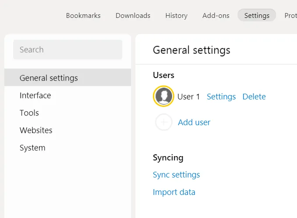Screen dimensions: 297x218
Task: Open Sync settings under Syncing
Action: pos(176,175)
